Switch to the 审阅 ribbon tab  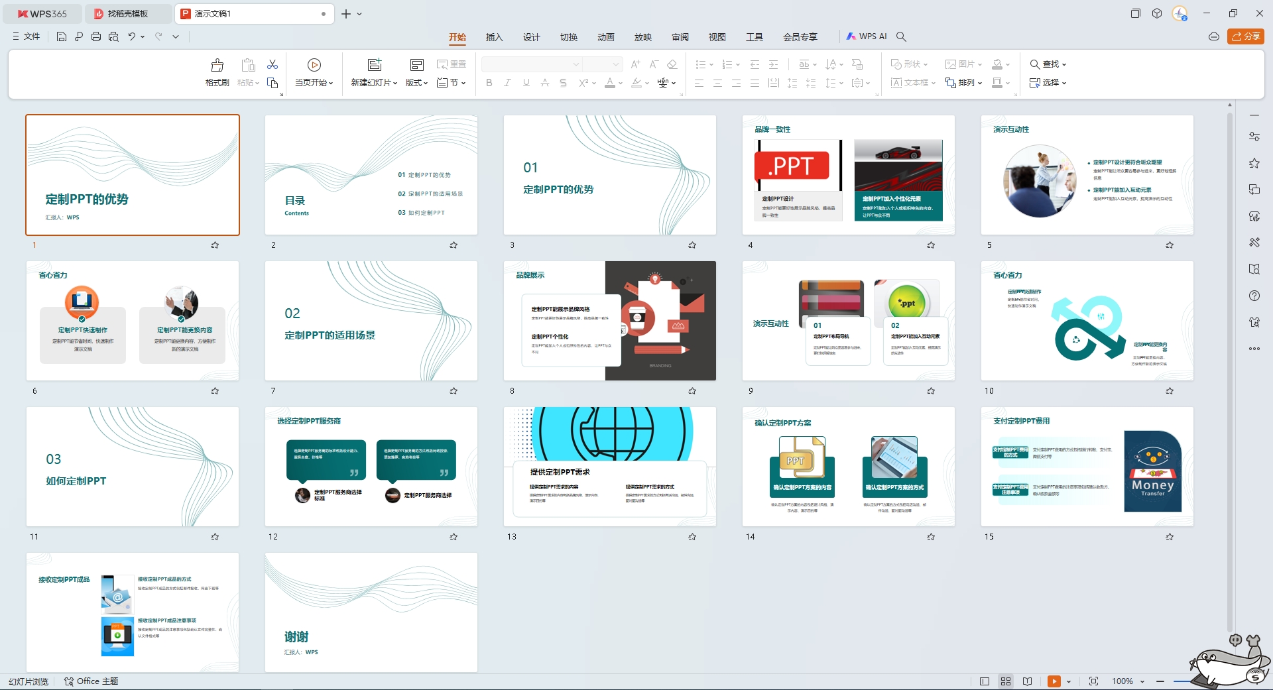coord(680,37)
